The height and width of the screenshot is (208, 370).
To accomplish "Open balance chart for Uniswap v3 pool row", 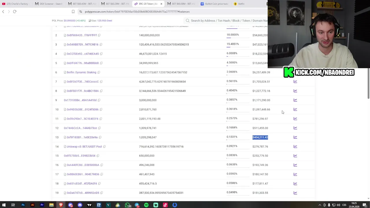I will (295, 146).
